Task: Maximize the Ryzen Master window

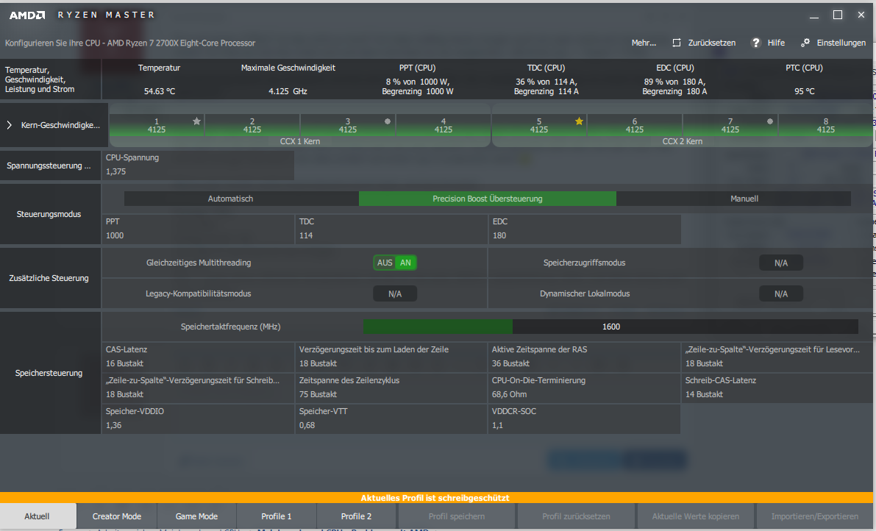Action: coord(838,15)
